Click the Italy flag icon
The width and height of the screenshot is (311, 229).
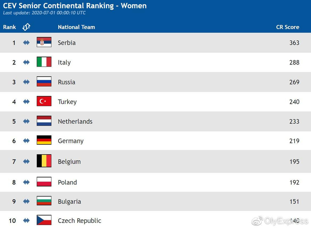pos(44,62)
